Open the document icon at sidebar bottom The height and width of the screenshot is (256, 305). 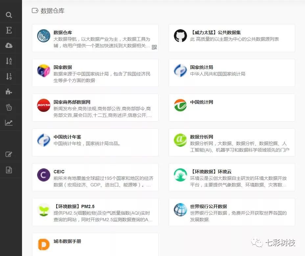coord(9,170)
